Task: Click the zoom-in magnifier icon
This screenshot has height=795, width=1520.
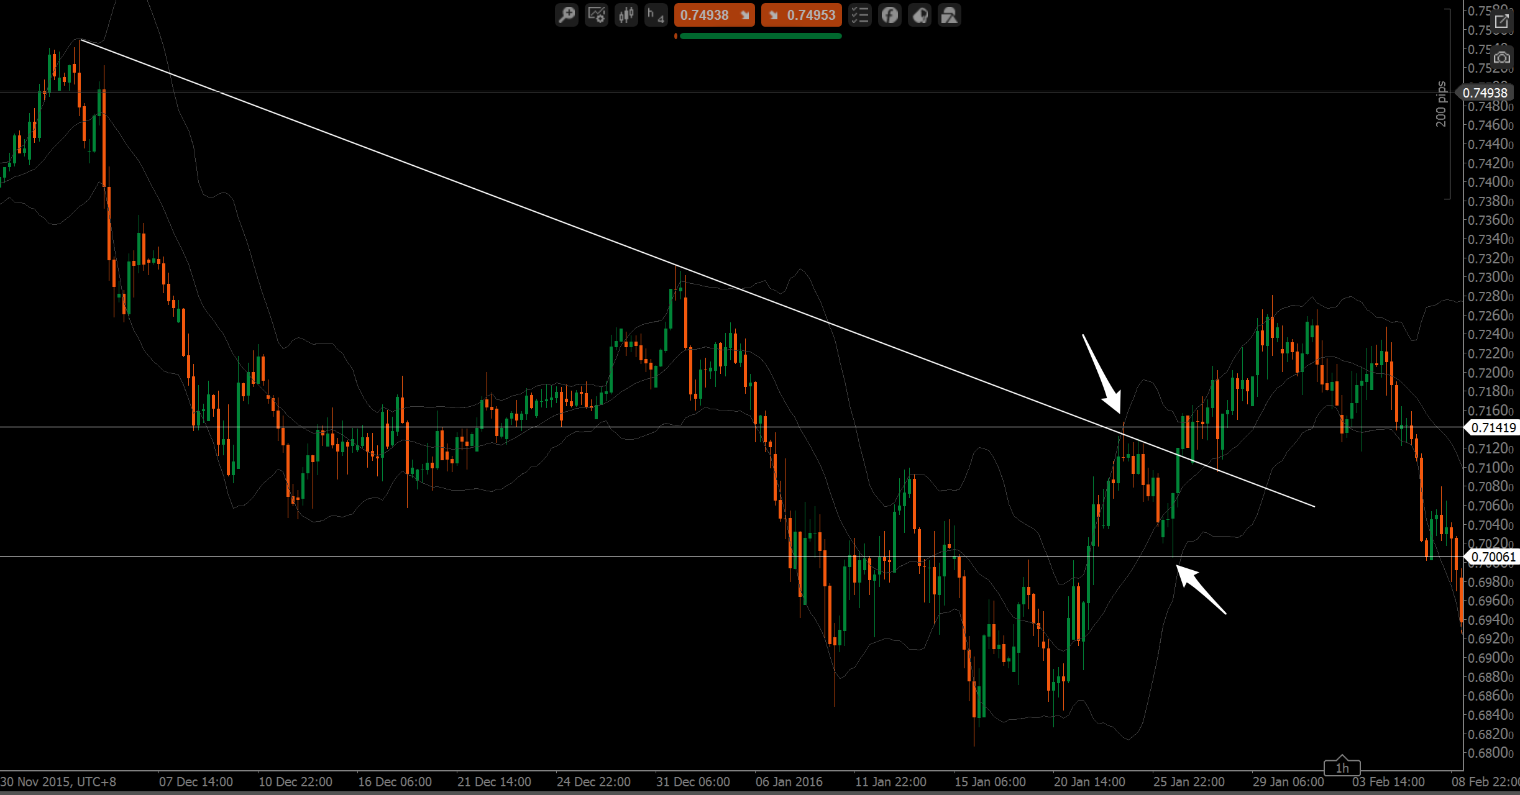Action: 566,15
